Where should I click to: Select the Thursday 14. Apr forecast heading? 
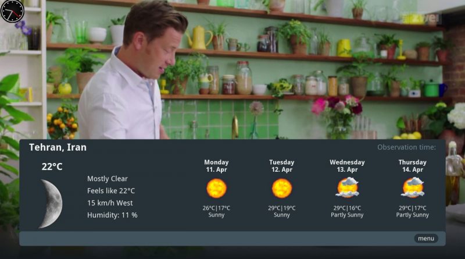pyautogui.click(x=413, y=166)
